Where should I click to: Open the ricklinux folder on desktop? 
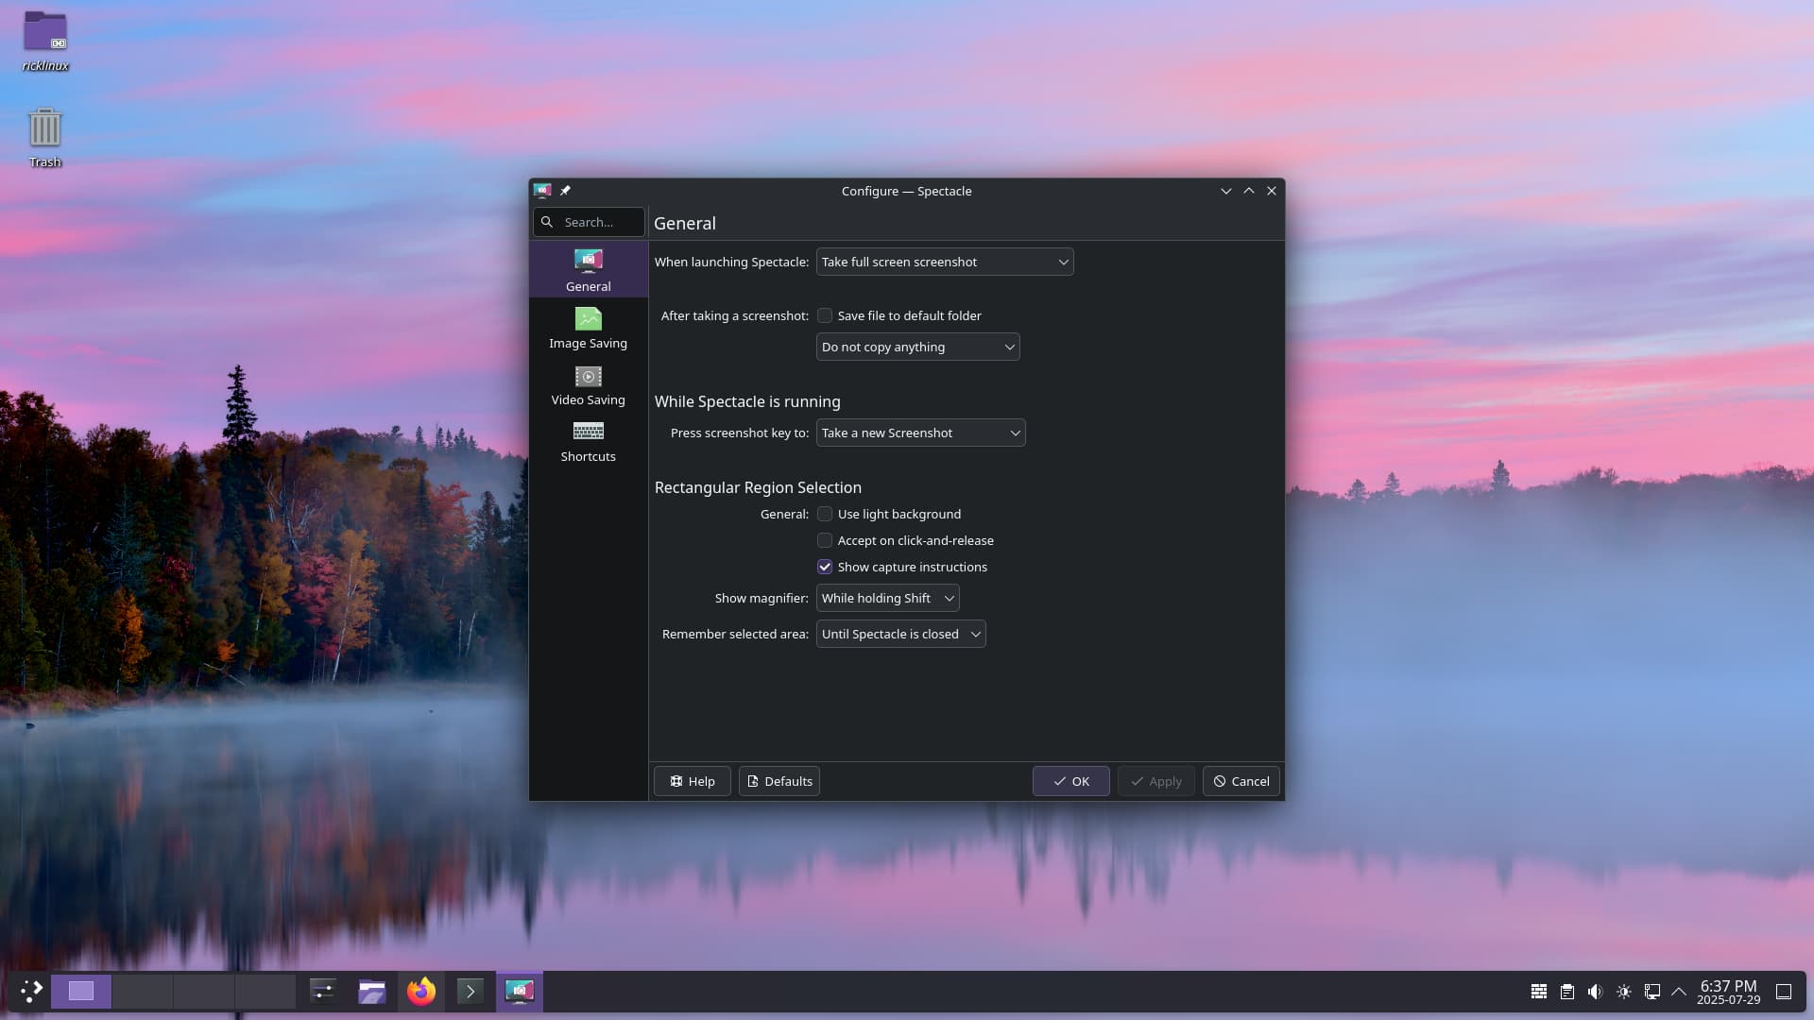click(45, 41)
